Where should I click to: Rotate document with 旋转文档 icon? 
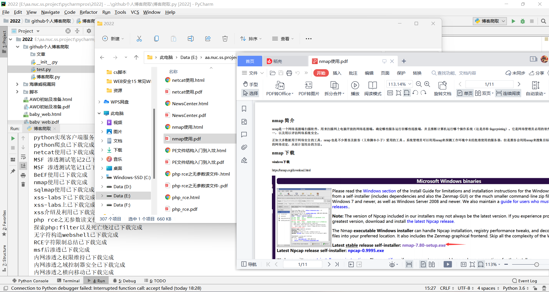point(442,89)
